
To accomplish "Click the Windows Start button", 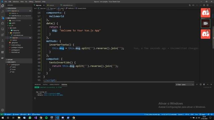I will (x=3, y=118).
